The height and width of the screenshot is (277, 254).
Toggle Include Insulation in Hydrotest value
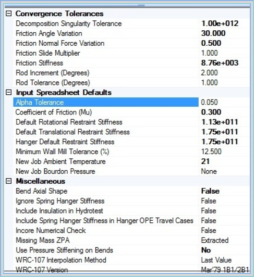224,211
